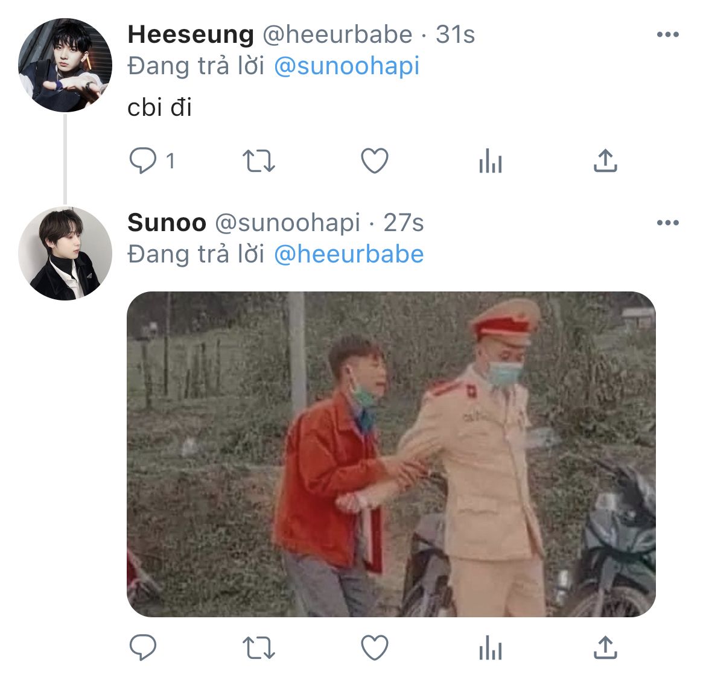
Task: Open more options for Sunoo's tweet
Action: click(668, 223)
